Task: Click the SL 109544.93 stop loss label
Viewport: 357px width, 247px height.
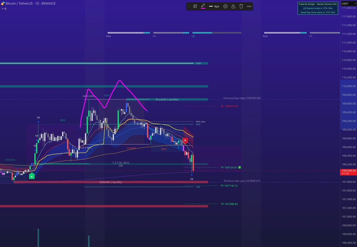Action: 229,106
